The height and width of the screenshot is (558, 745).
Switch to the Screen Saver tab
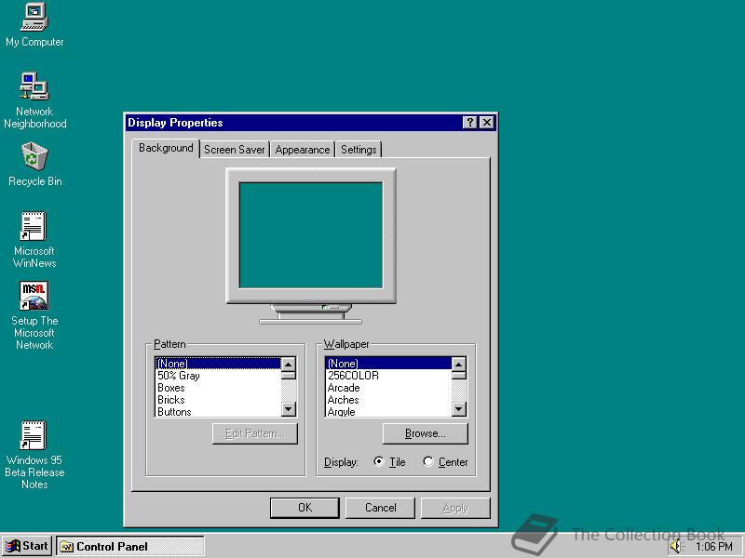click(x=235, y=150)
